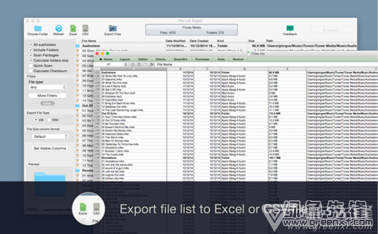Open the SmartArt tab in Excel
The width and height of the screenshot is (378, 234).
tap(180, 59)
